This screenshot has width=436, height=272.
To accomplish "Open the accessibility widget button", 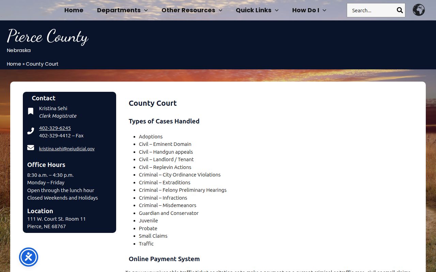I will click(x=29, y=257).
